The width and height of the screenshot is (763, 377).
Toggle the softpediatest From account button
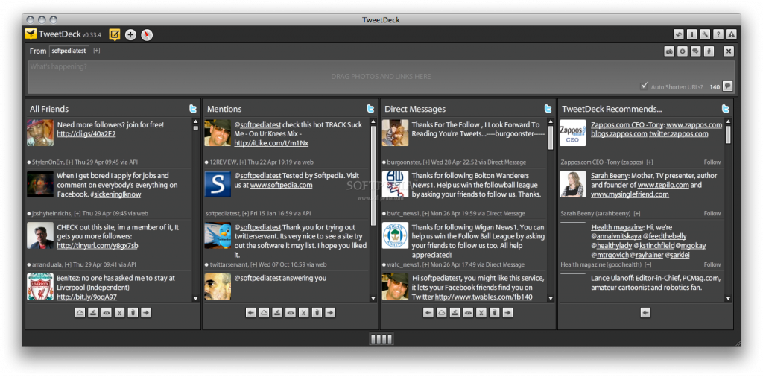69,51
